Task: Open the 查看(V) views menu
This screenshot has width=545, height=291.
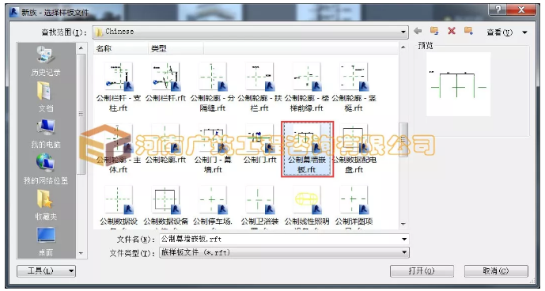Action: pos(499,32)
